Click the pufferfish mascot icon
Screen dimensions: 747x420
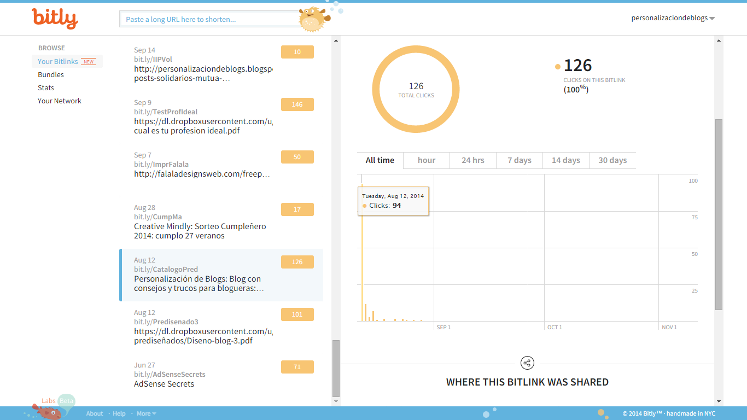pyautogui.click(x=314, y=19)
